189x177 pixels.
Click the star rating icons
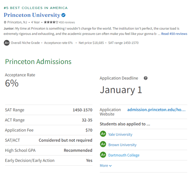[x=51, y=22]
